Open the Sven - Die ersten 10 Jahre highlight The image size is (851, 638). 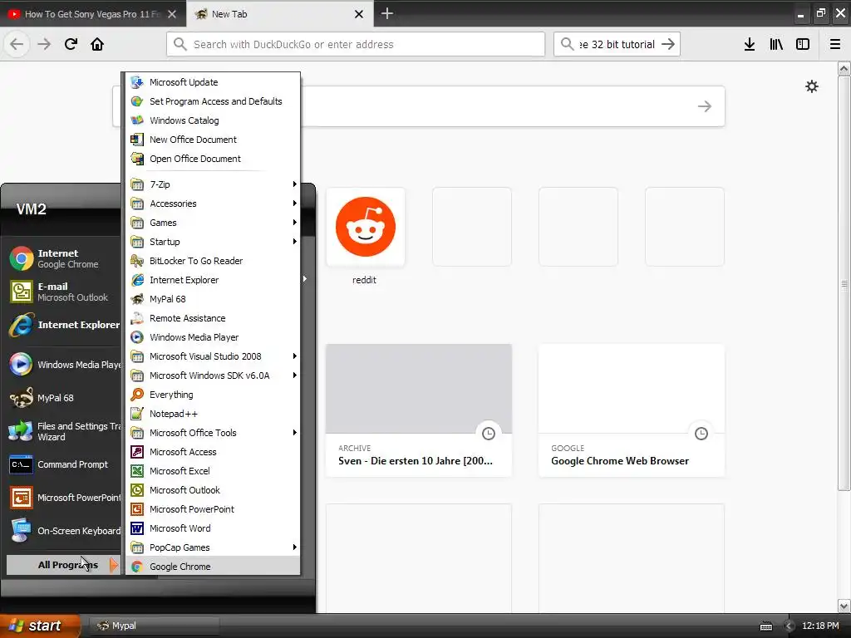tap(419, 410)
